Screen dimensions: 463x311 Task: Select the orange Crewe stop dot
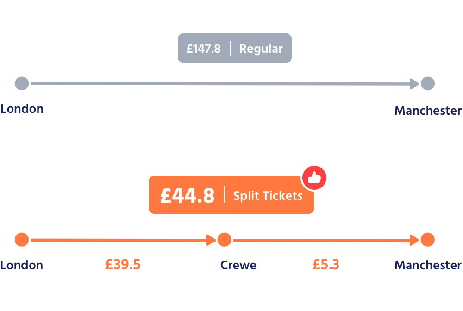click(x=225, y=240)
